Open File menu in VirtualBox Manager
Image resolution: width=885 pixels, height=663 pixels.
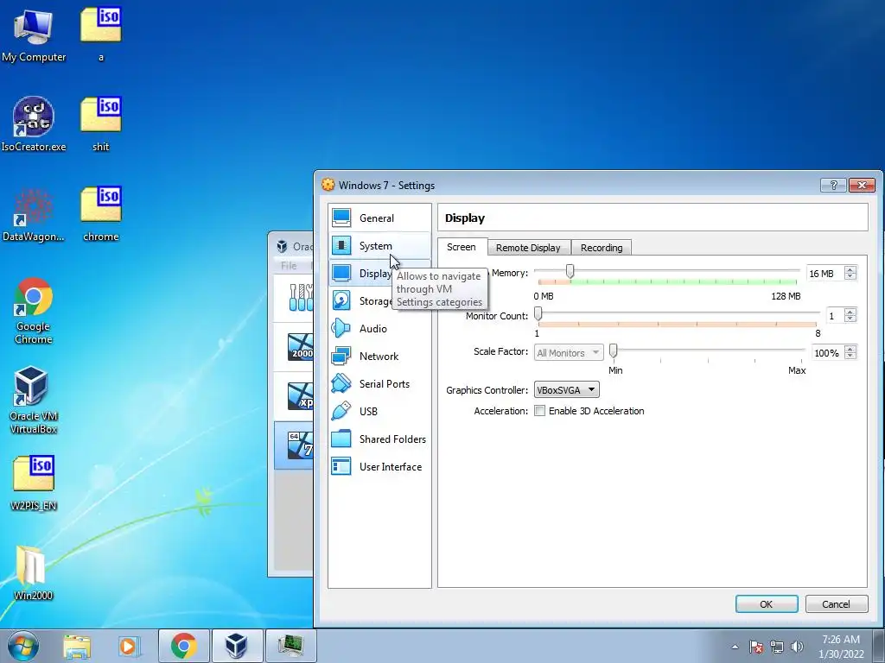point(289,265)
